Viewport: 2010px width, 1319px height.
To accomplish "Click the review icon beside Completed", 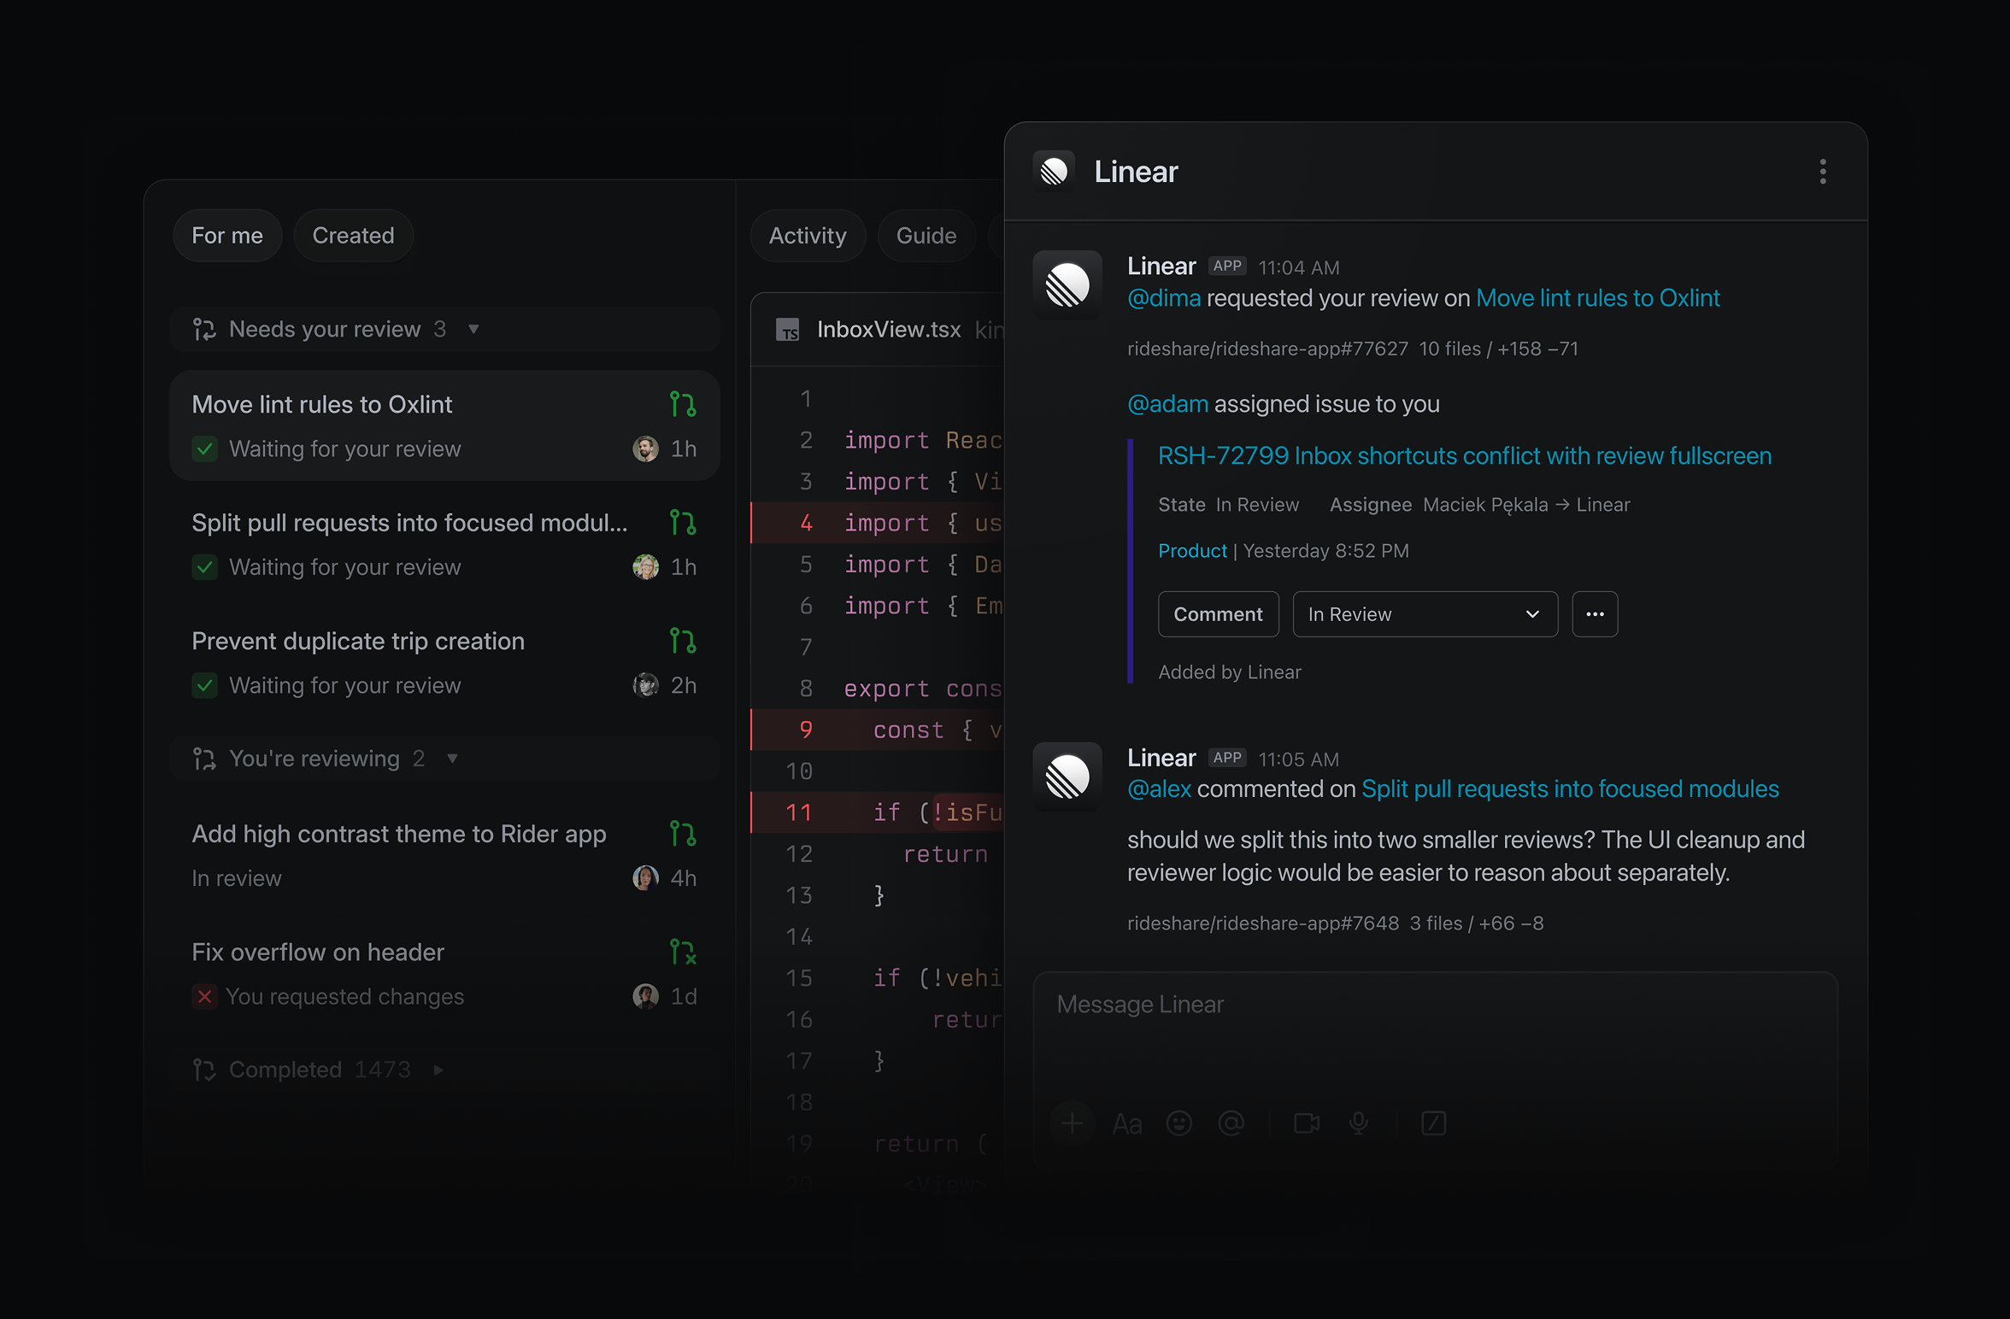I will click(204, 1070).
